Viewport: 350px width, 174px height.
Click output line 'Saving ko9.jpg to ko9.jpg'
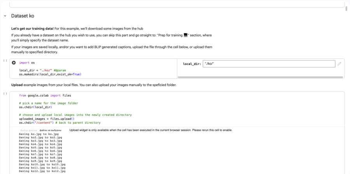40,161
